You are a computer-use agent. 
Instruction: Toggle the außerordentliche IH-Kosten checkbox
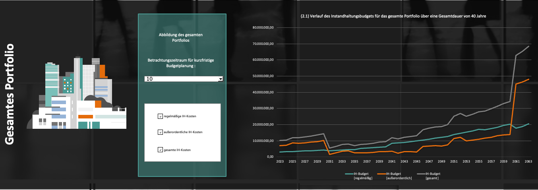[160, 132]
